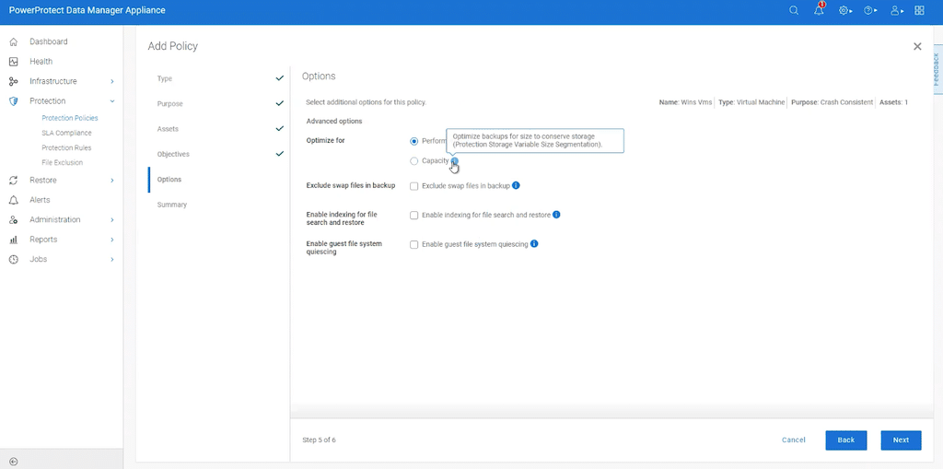Click info icon for Enable indexing
Image resolution: width=943 pixels, height=469 pixels.
click(556, 215)
